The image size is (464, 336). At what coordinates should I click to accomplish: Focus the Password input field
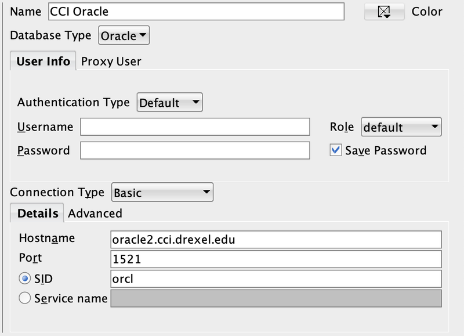tap(195, 150)
